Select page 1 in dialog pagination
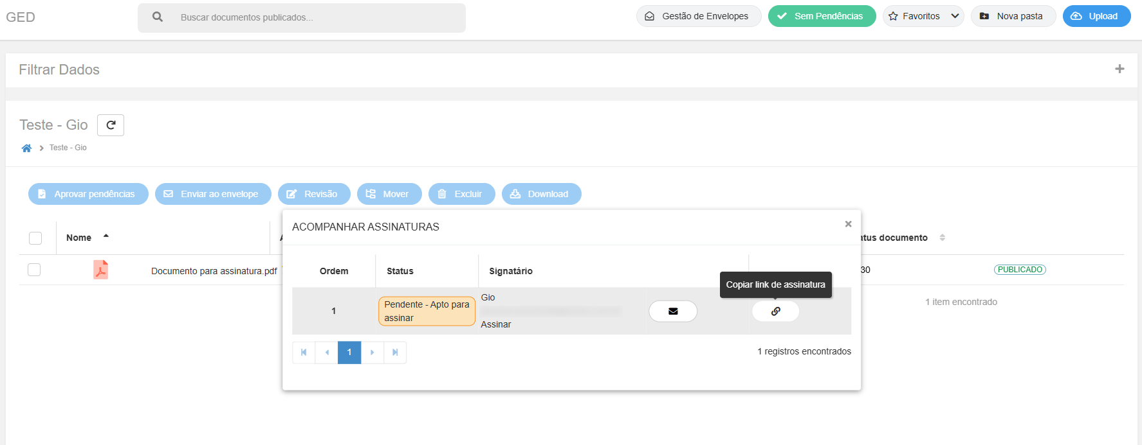 coord(349,353)
